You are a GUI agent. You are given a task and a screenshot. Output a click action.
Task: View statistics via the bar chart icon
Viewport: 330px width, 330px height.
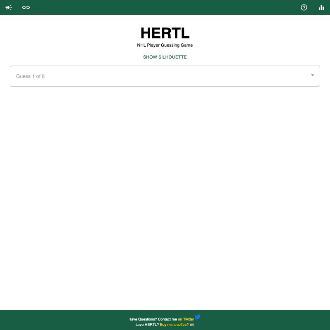[x=321, y=7]
